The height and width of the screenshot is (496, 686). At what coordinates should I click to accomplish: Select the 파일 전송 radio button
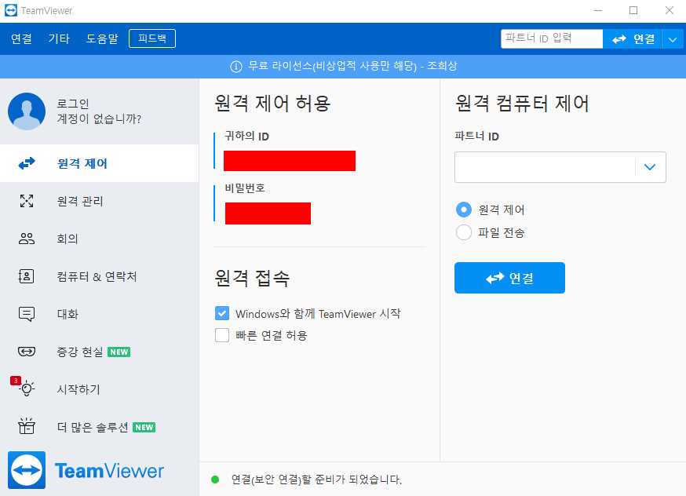[x=464, y=232]
